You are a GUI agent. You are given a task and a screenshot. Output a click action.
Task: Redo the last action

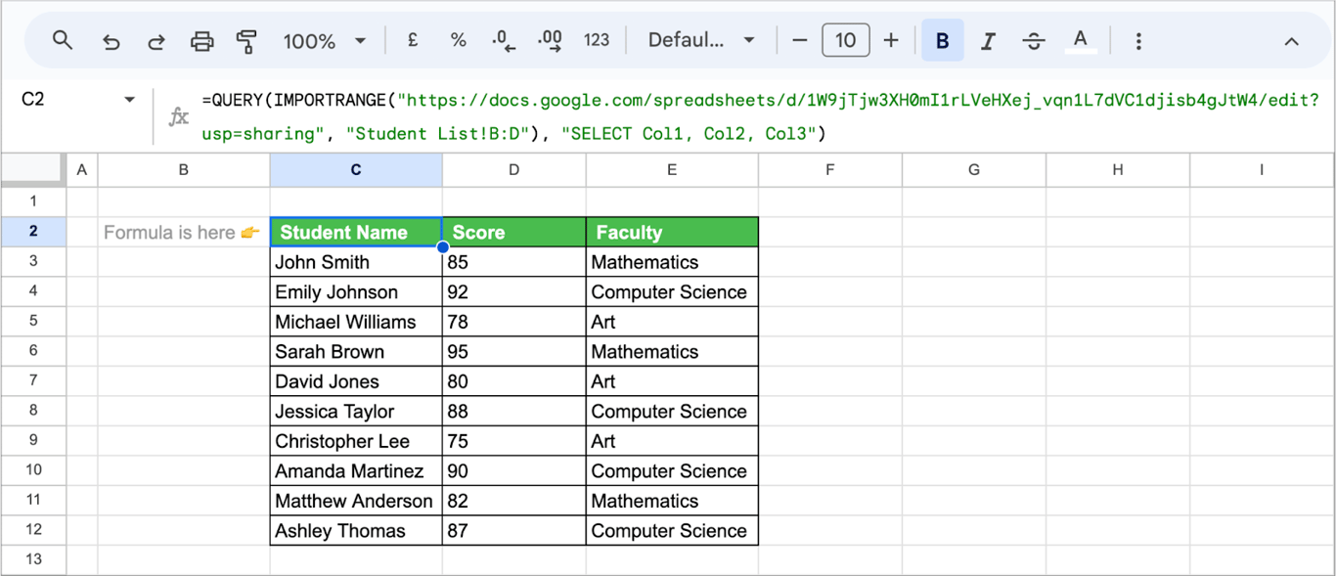tap(156, 41)
